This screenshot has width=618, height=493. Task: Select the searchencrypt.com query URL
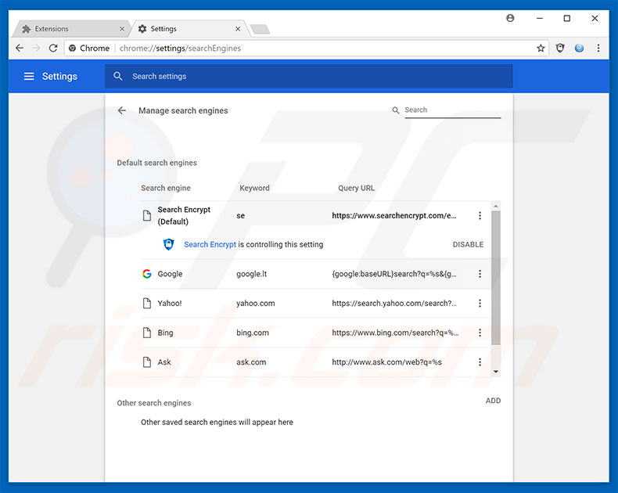coord(394,215)
